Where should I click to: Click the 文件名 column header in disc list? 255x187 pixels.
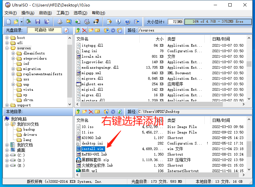click(83, 39)
